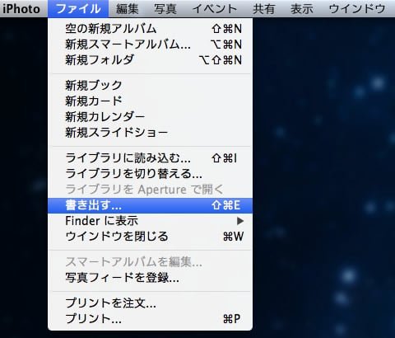Select プリント... with ⌘P shortcut
Image resolution: width=395 pixels, height=338 pixels.
150,319
